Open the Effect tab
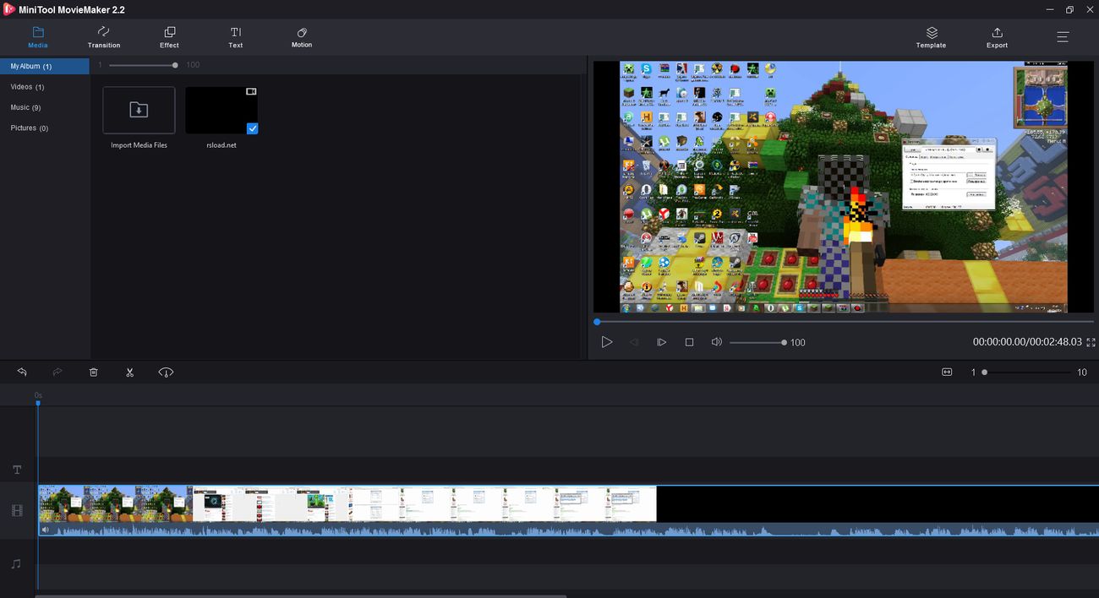Viewport: 1099px width, 598px height. point(169,37)
